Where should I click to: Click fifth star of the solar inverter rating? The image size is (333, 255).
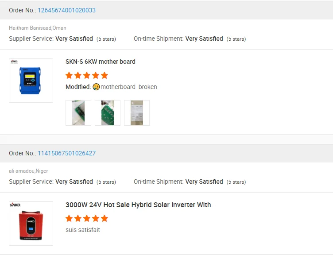(x=105, y=218)
